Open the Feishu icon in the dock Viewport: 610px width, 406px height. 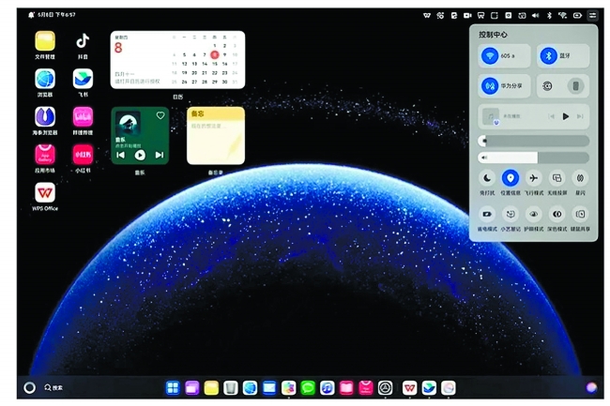(x=429, y=388)
